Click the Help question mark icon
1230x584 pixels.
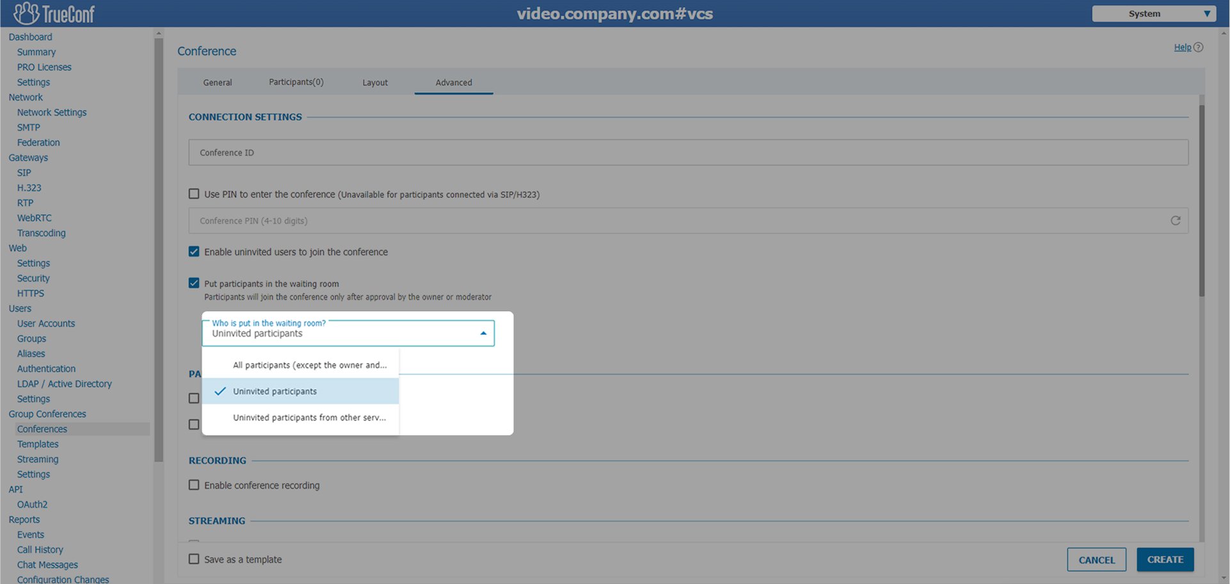(1199, 47)
